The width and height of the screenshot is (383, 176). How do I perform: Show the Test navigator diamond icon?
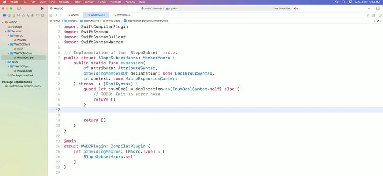28,15
